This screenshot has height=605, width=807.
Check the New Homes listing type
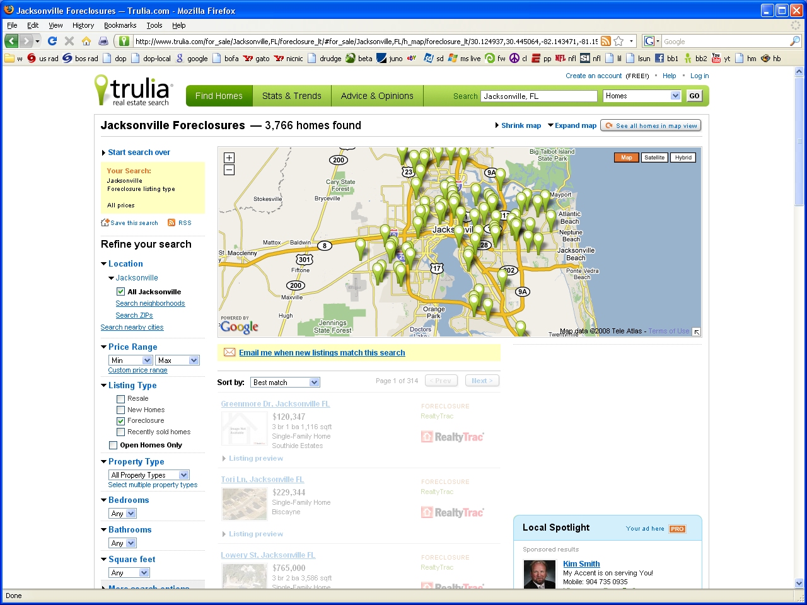pos(120,410)
